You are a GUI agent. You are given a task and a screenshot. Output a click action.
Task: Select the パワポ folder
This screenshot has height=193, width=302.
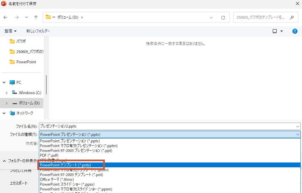click(x=18, y=41)
